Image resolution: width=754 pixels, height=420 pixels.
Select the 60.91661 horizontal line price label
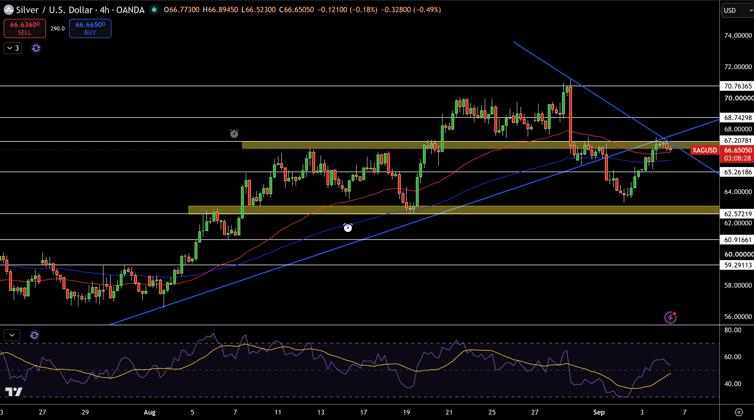click(x=737, y=240)
